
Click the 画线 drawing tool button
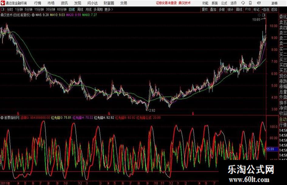[x=239, y=9]
